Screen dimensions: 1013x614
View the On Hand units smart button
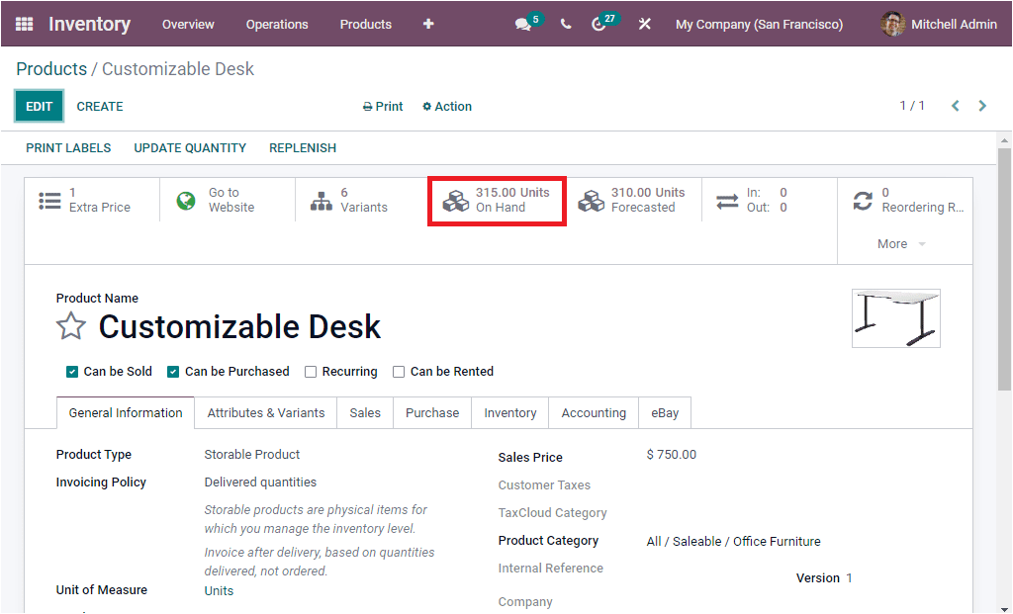tap(495, 200)
